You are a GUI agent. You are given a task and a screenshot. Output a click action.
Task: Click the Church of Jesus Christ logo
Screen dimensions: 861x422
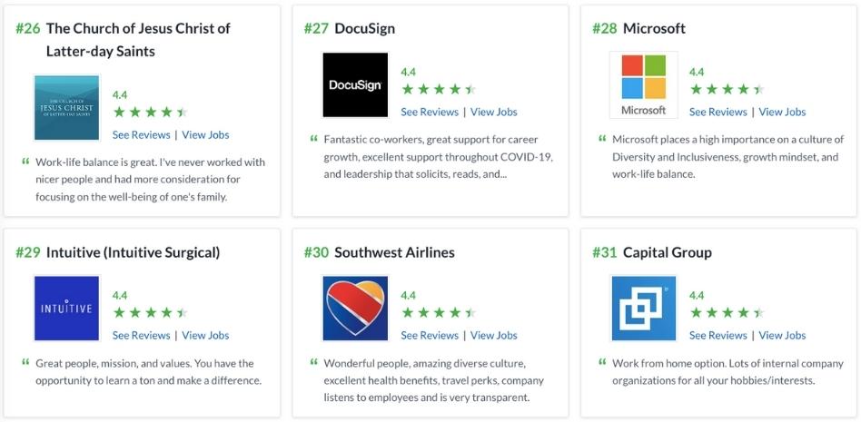tap(66, 108)
